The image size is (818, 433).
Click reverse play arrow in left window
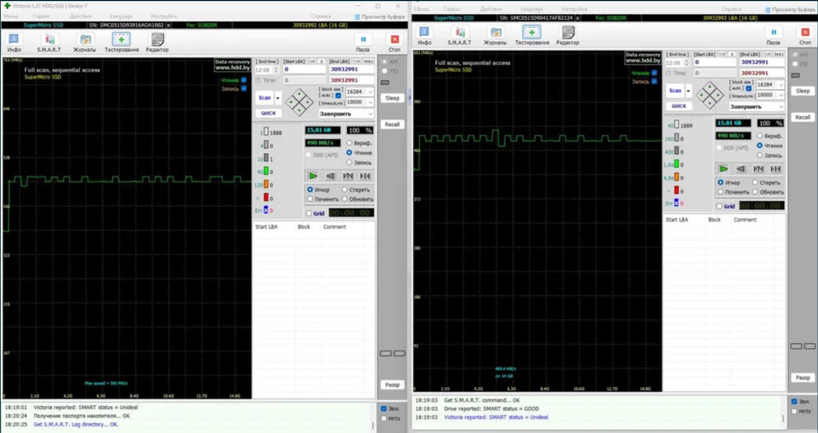click(330, 176)
